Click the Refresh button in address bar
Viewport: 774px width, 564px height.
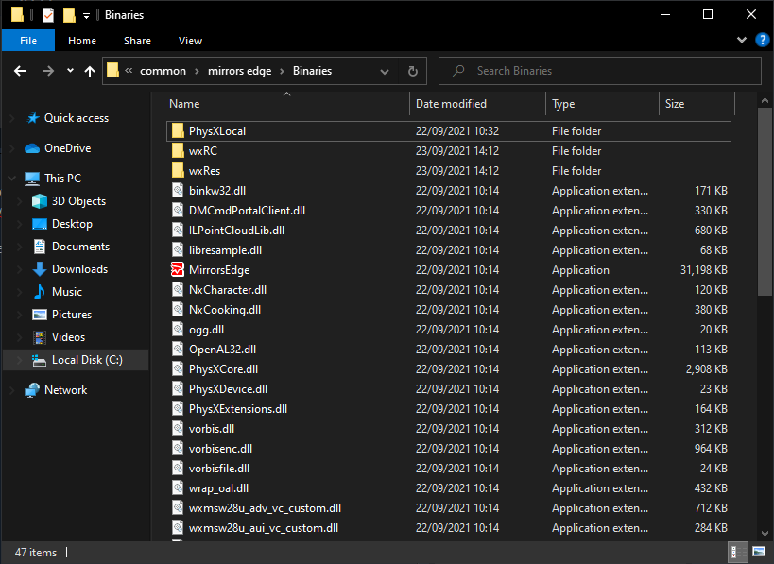coord(412,71)
